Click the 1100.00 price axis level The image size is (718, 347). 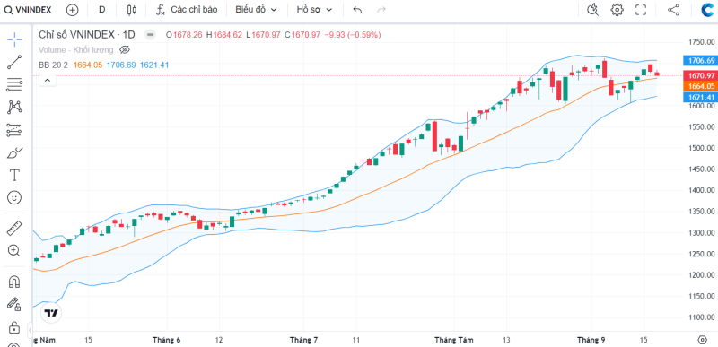(x=702, y=317)
